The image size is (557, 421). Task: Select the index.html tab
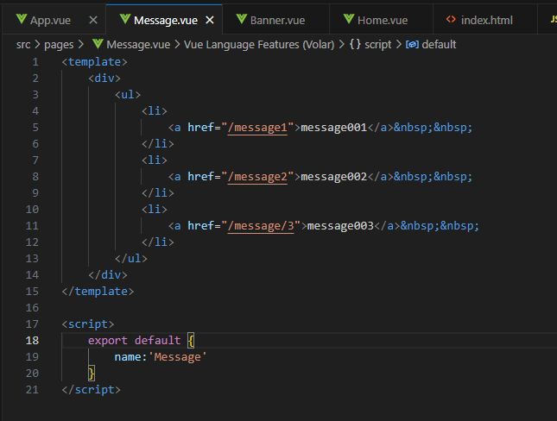pyautogui.click(x=487, y=20)
